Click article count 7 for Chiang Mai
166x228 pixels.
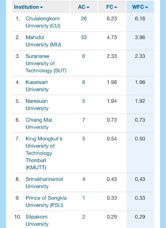coord(84,120)
